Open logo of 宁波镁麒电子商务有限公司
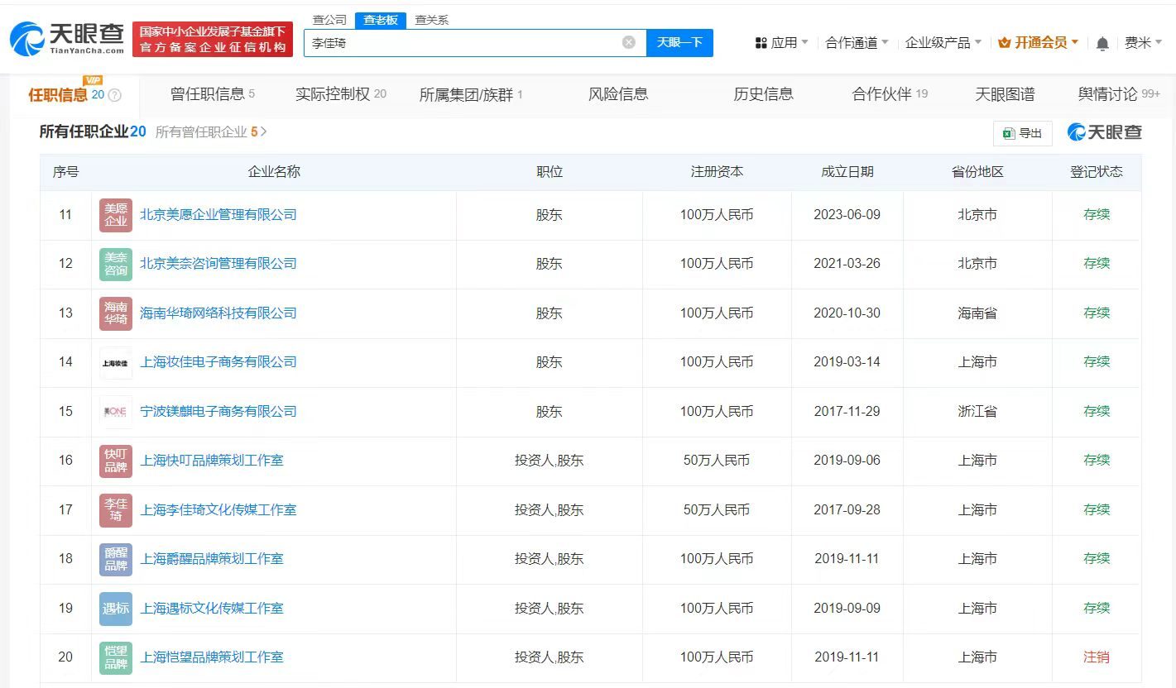The image size is (1176, 688). (x=116, y=412)
